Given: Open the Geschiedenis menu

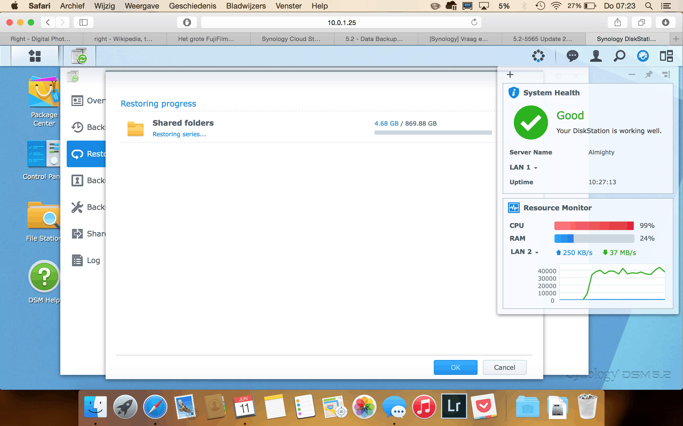Looking at the screenshot, I should coord(192,6).
